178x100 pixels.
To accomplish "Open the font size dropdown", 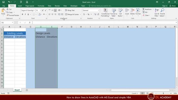I will 40,10.
